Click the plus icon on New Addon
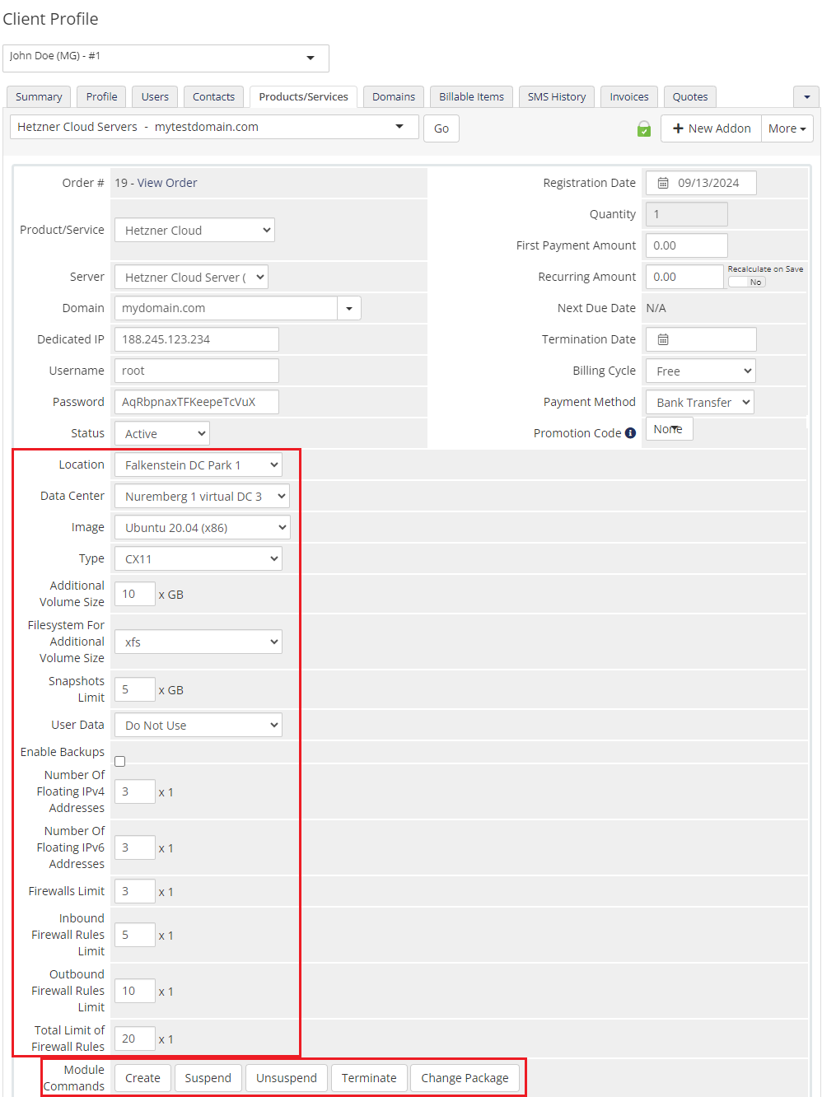The height and width of the screenshot is (1097, 822). click(x=679, y=128)
